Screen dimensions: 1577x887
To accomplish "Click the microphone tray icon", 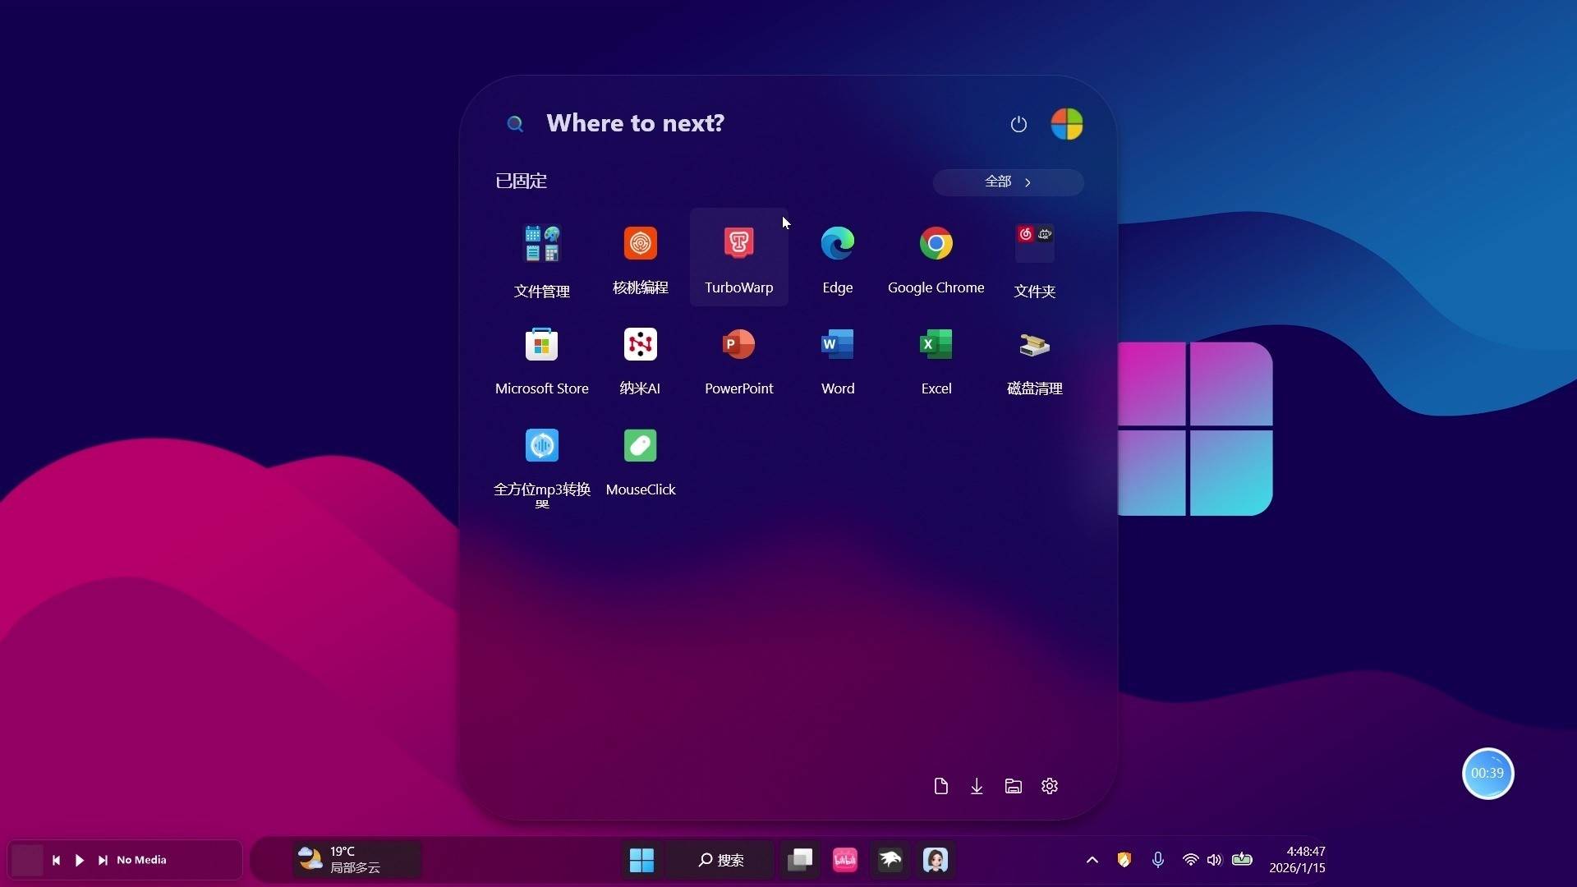I will [x=1157, y=860].
